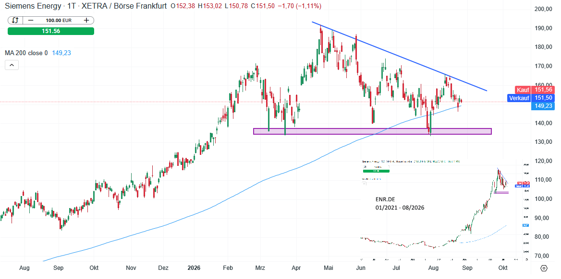
Task: Collapse the indicator legend with the chevron button
Action: (12, 65)
